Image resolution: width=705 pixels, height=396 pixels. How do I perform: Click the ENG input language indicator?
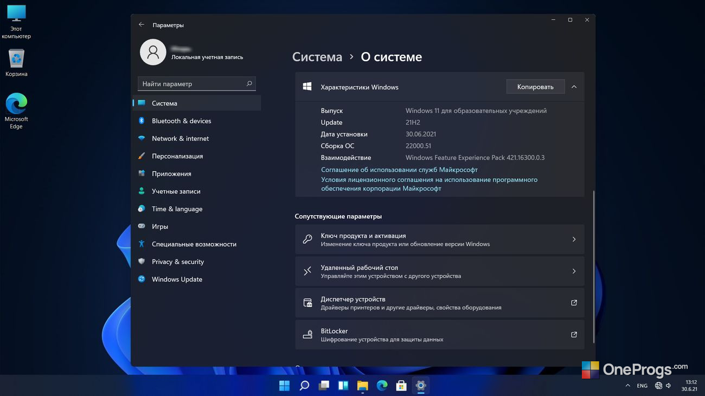pos(642,386)
